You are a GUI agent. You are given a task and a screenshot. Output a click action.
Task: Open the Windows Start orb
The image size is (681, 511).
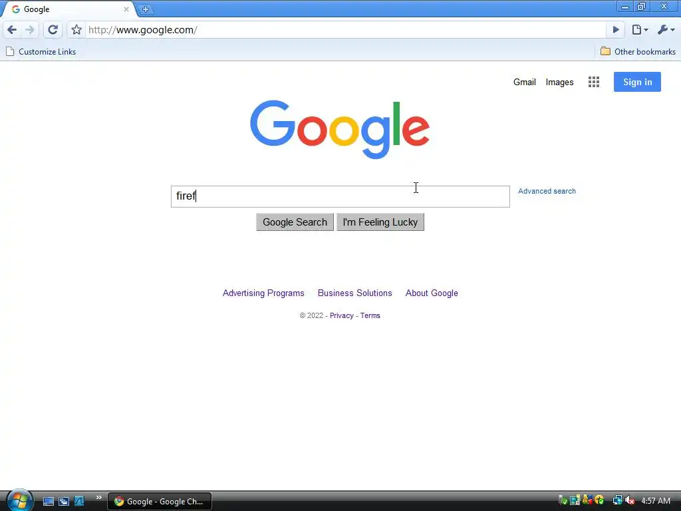click(19, 500)
